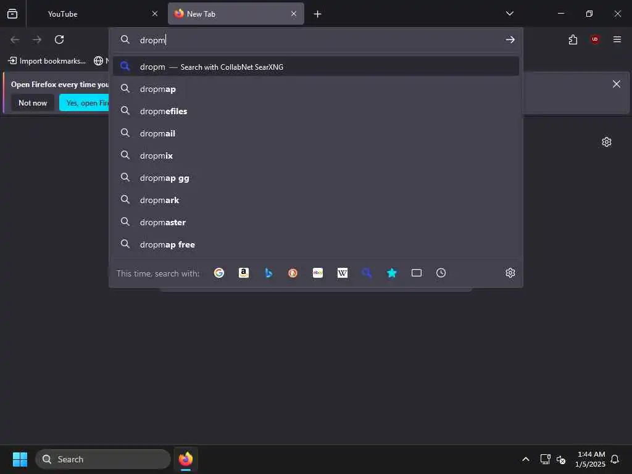
Task: Open the muted volume tray icon
Action: [x=560, y=459]
